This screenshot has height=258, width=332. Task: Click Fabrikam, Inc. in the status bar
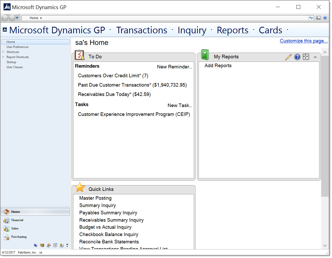pos(27,252)
